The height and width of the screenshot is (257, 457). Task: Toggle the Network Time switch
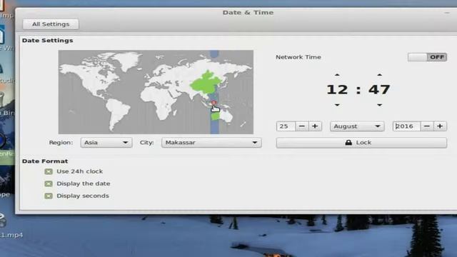[x=427, y=57]
